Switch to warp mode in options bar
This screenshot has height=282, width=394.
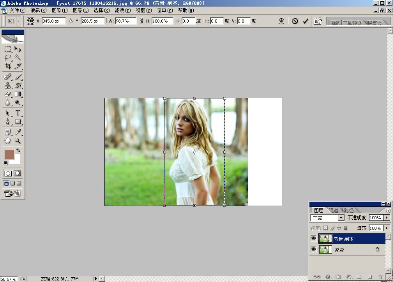coord(281,21)
